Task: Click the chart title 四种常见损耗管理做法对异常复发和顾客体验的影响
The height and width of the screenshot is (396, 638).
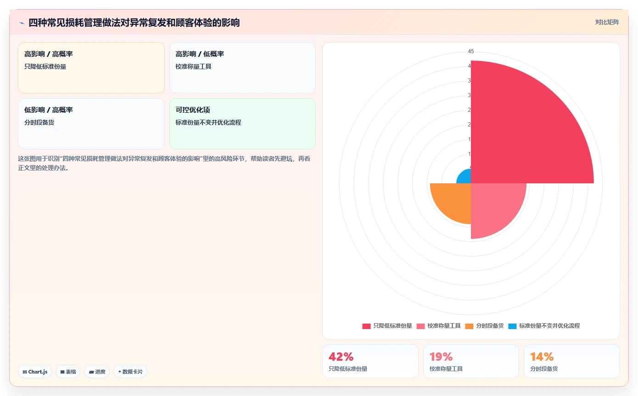Action: (134, 22)
